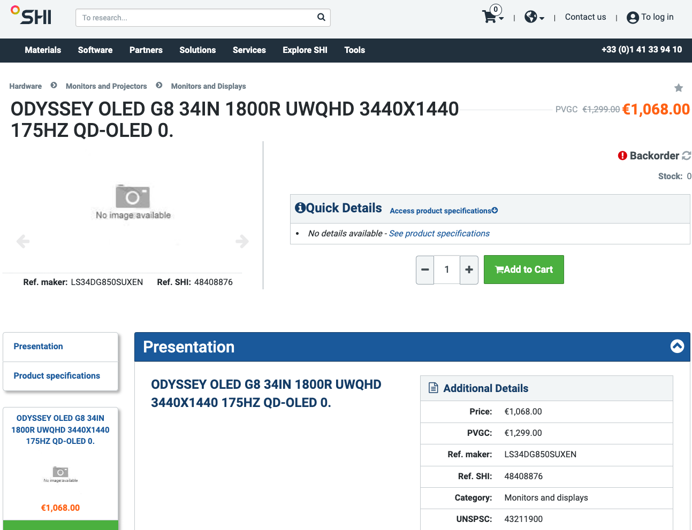This screenshot has height=530, width=692.
Task: Click the user account icon
Action: point(633,18)
